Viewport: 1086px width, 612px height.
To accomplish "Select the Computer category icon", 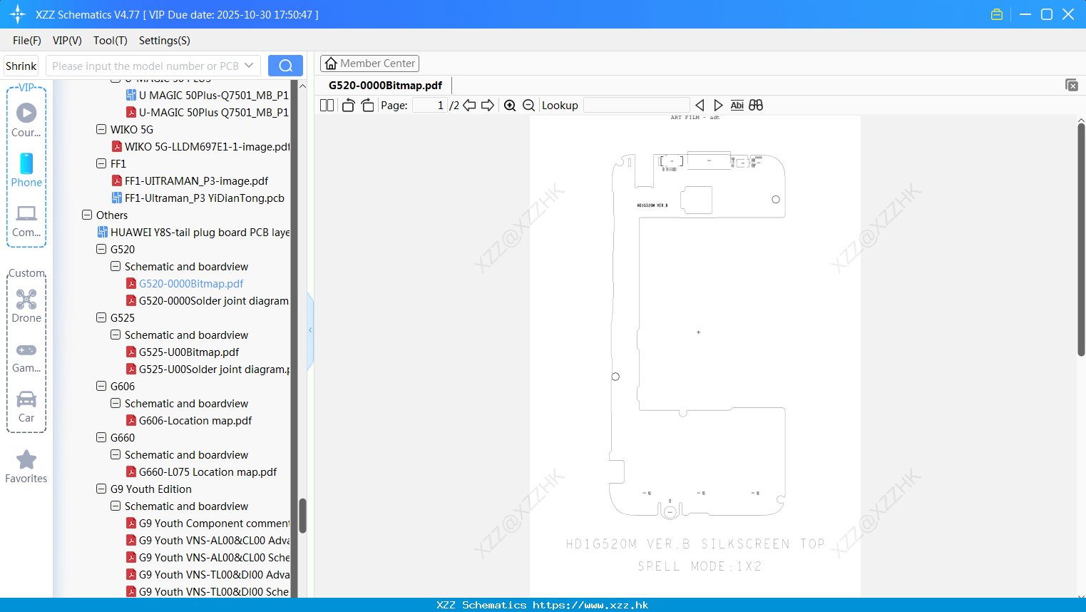I will coord(26,220).
